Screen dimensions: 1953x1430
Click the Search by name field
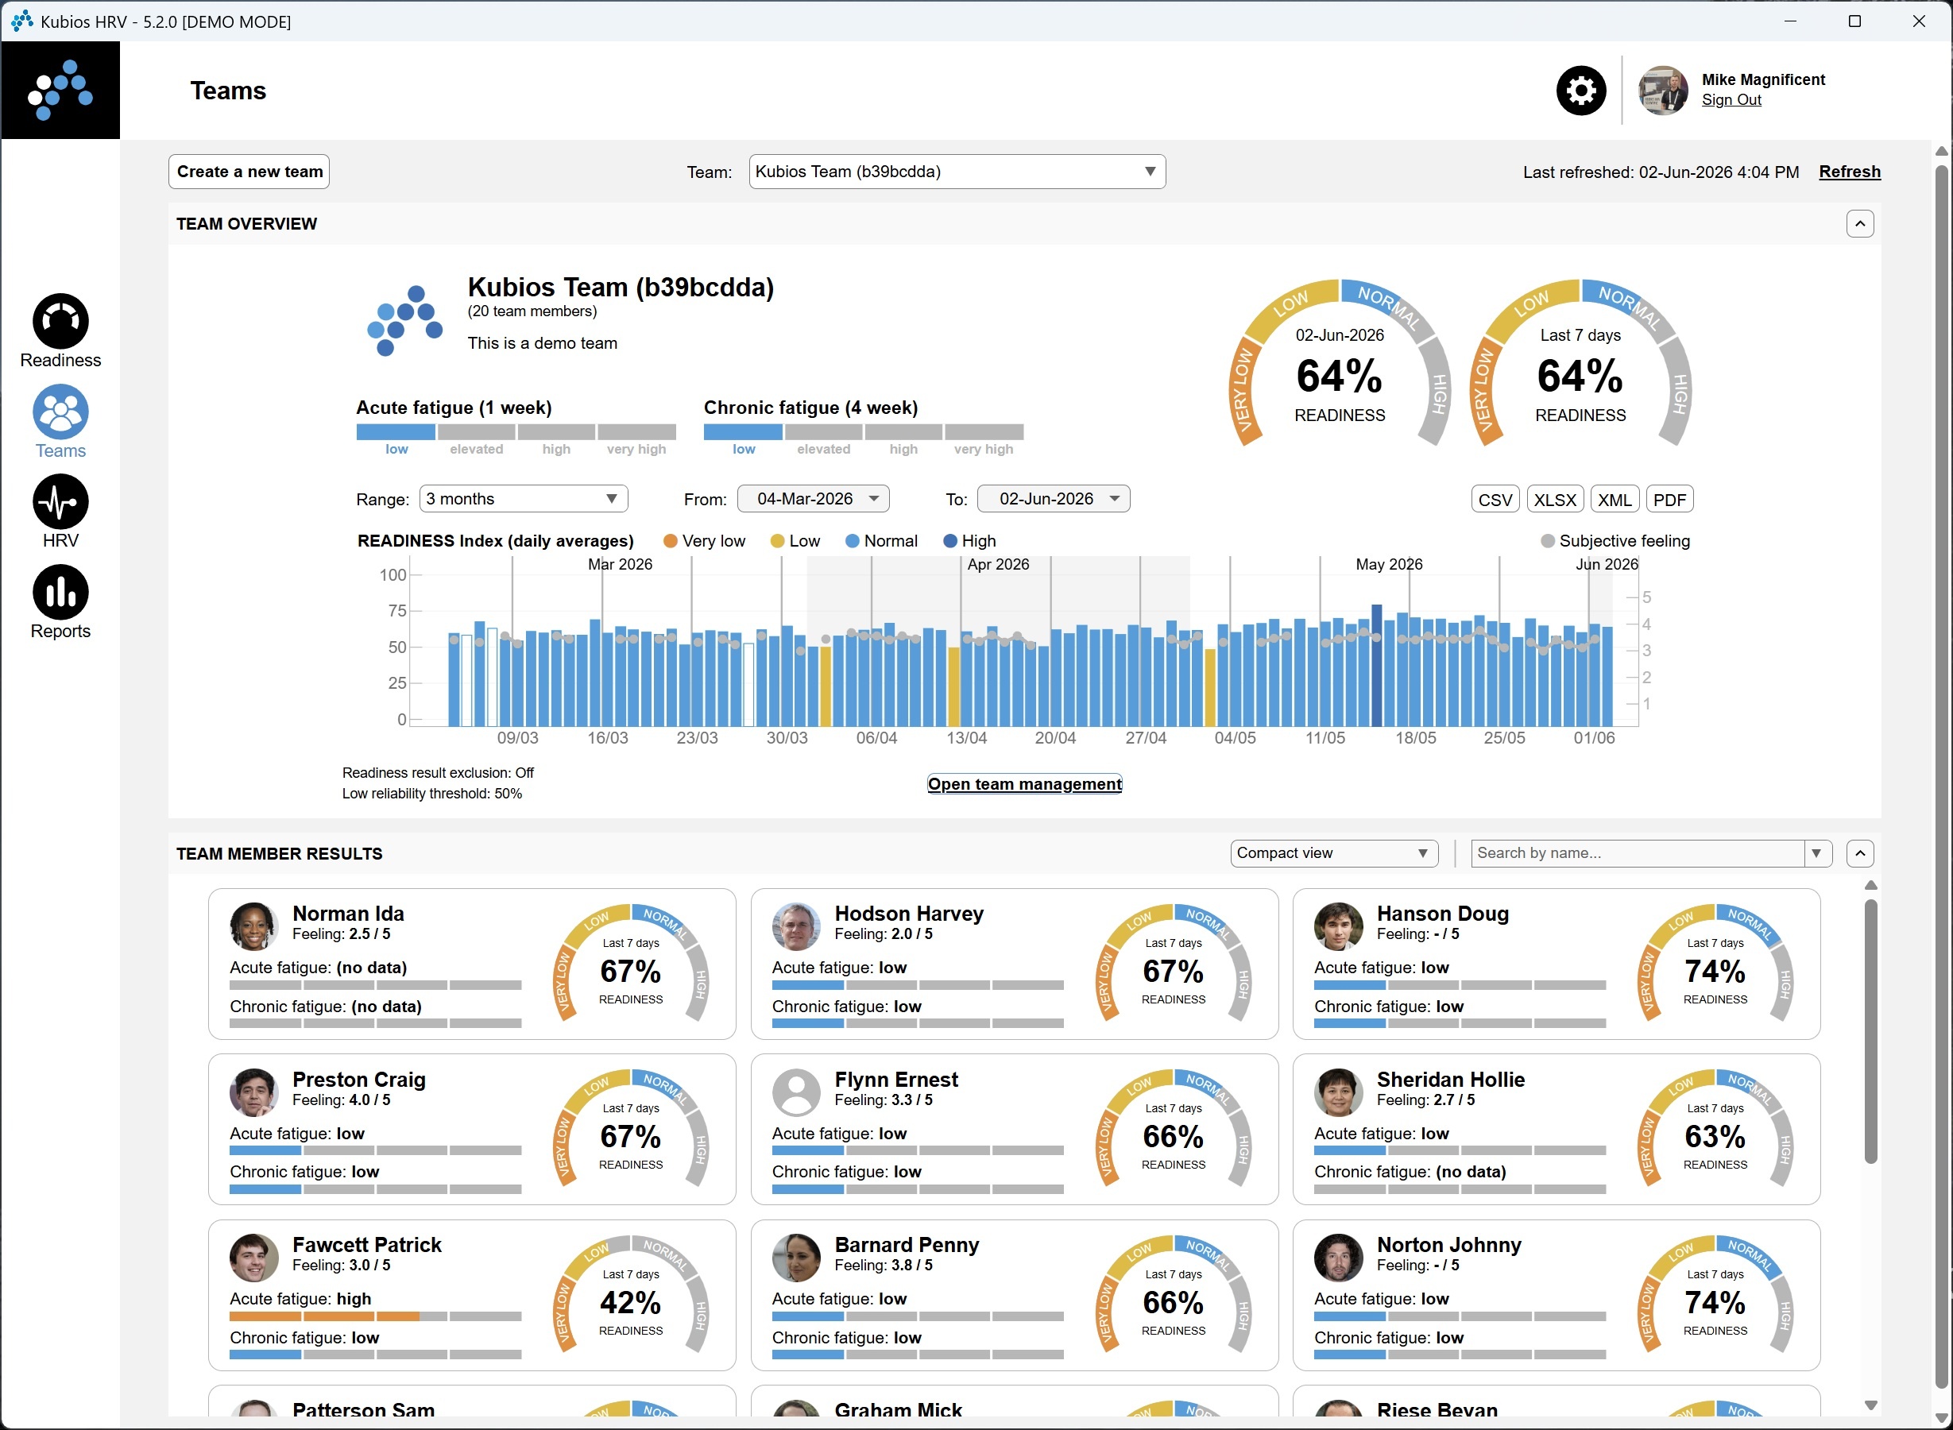point(1637,852)
